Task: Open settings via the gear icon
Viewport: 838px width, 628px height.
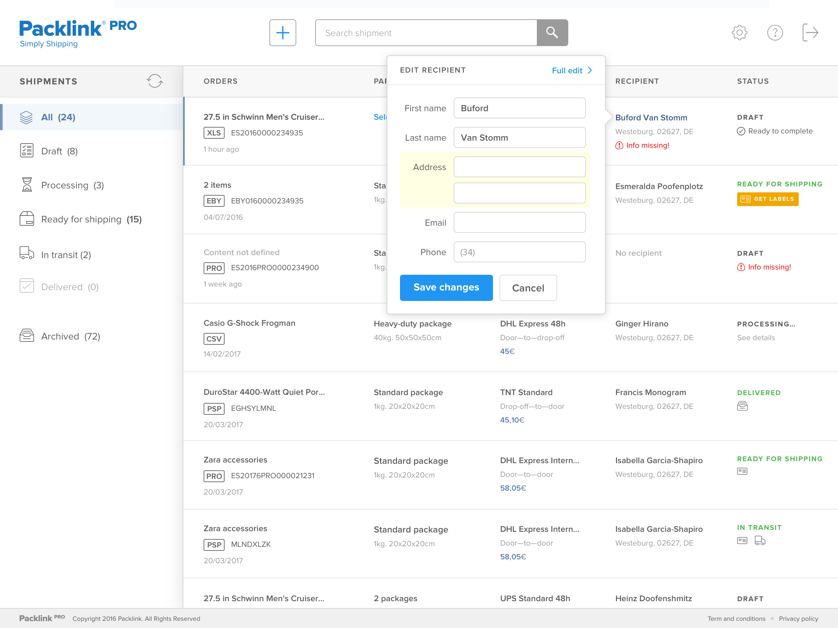Action: [x=739, y=33]
